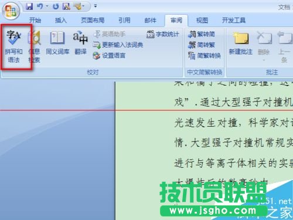
Task: Open 设置语言 option
Action: (109, 56)
